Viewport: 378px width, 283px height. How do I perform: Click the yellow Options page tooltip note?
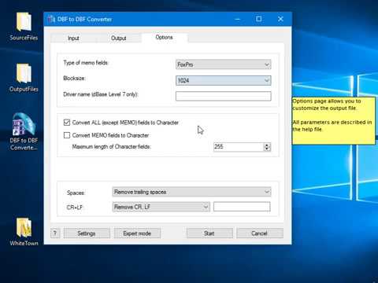(x=334, y=120)
